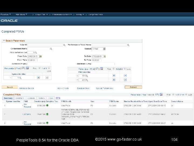This screenshot has height=146, width=194.
Task: Open PMU Identifier grid in new window icon
Action: click(x=97, y=68)
